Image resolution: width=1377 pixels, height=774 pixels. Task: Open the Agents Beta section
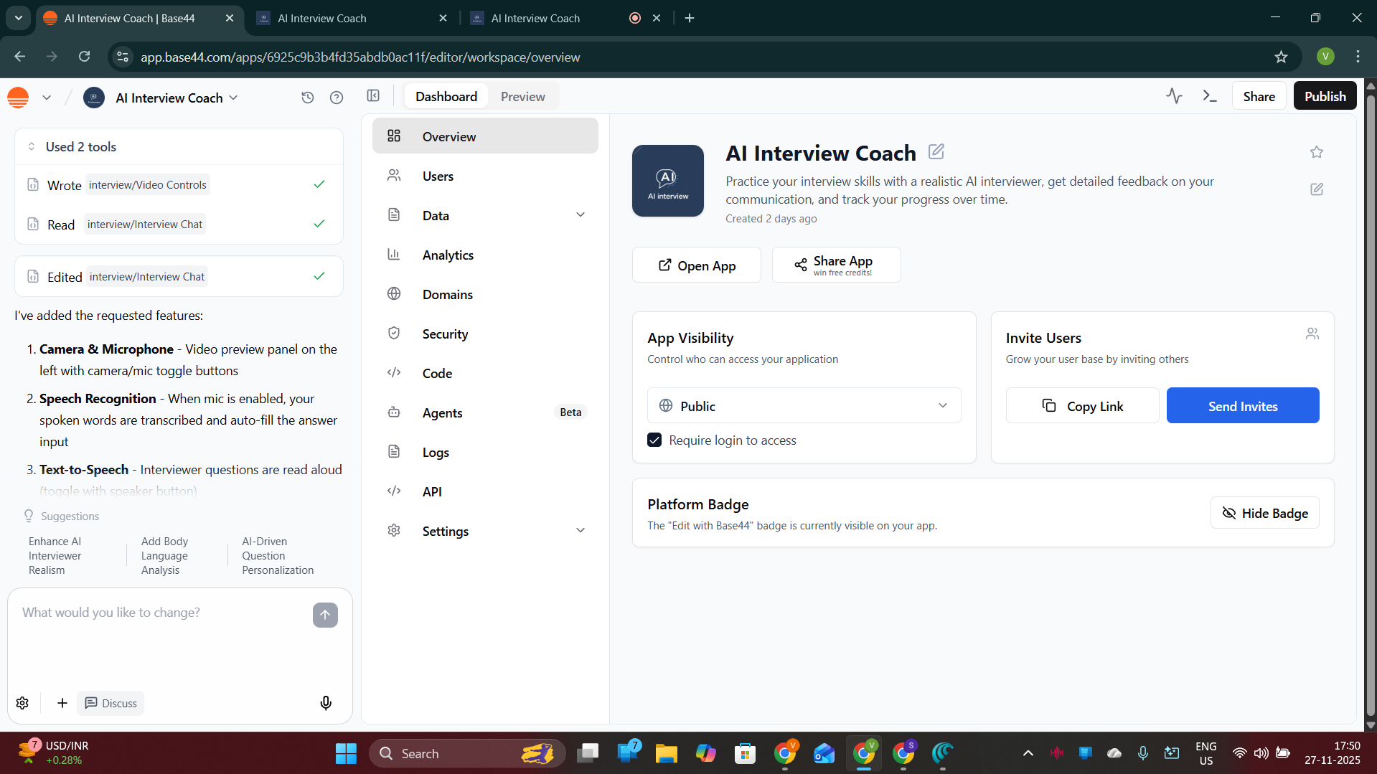point(485,413)
